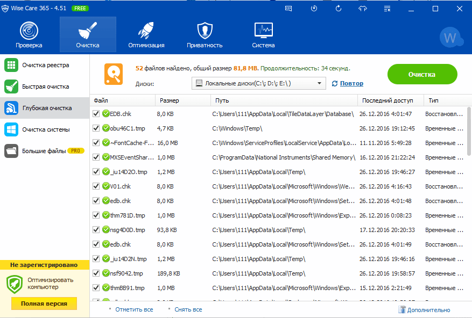Click the feedback message icon in title bar
Screen dimensions: 472x318
pos(289,9)
